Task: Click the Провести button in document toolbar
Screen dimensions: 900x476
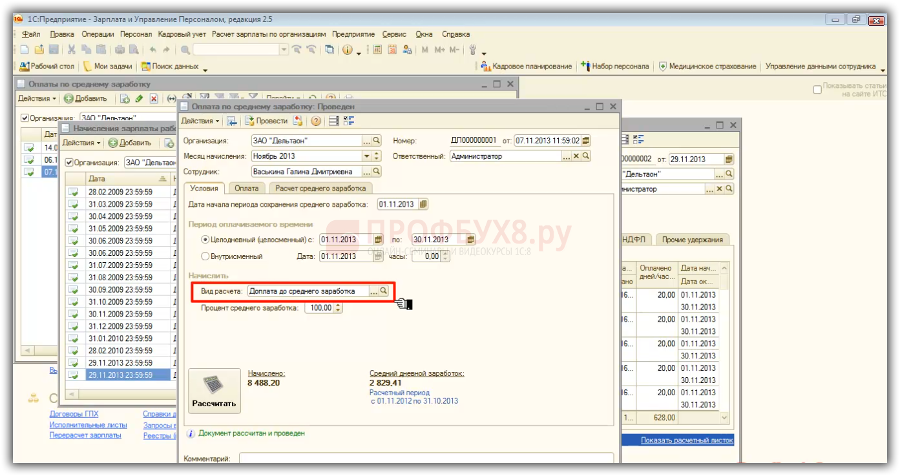Action: tap(266, 121)
